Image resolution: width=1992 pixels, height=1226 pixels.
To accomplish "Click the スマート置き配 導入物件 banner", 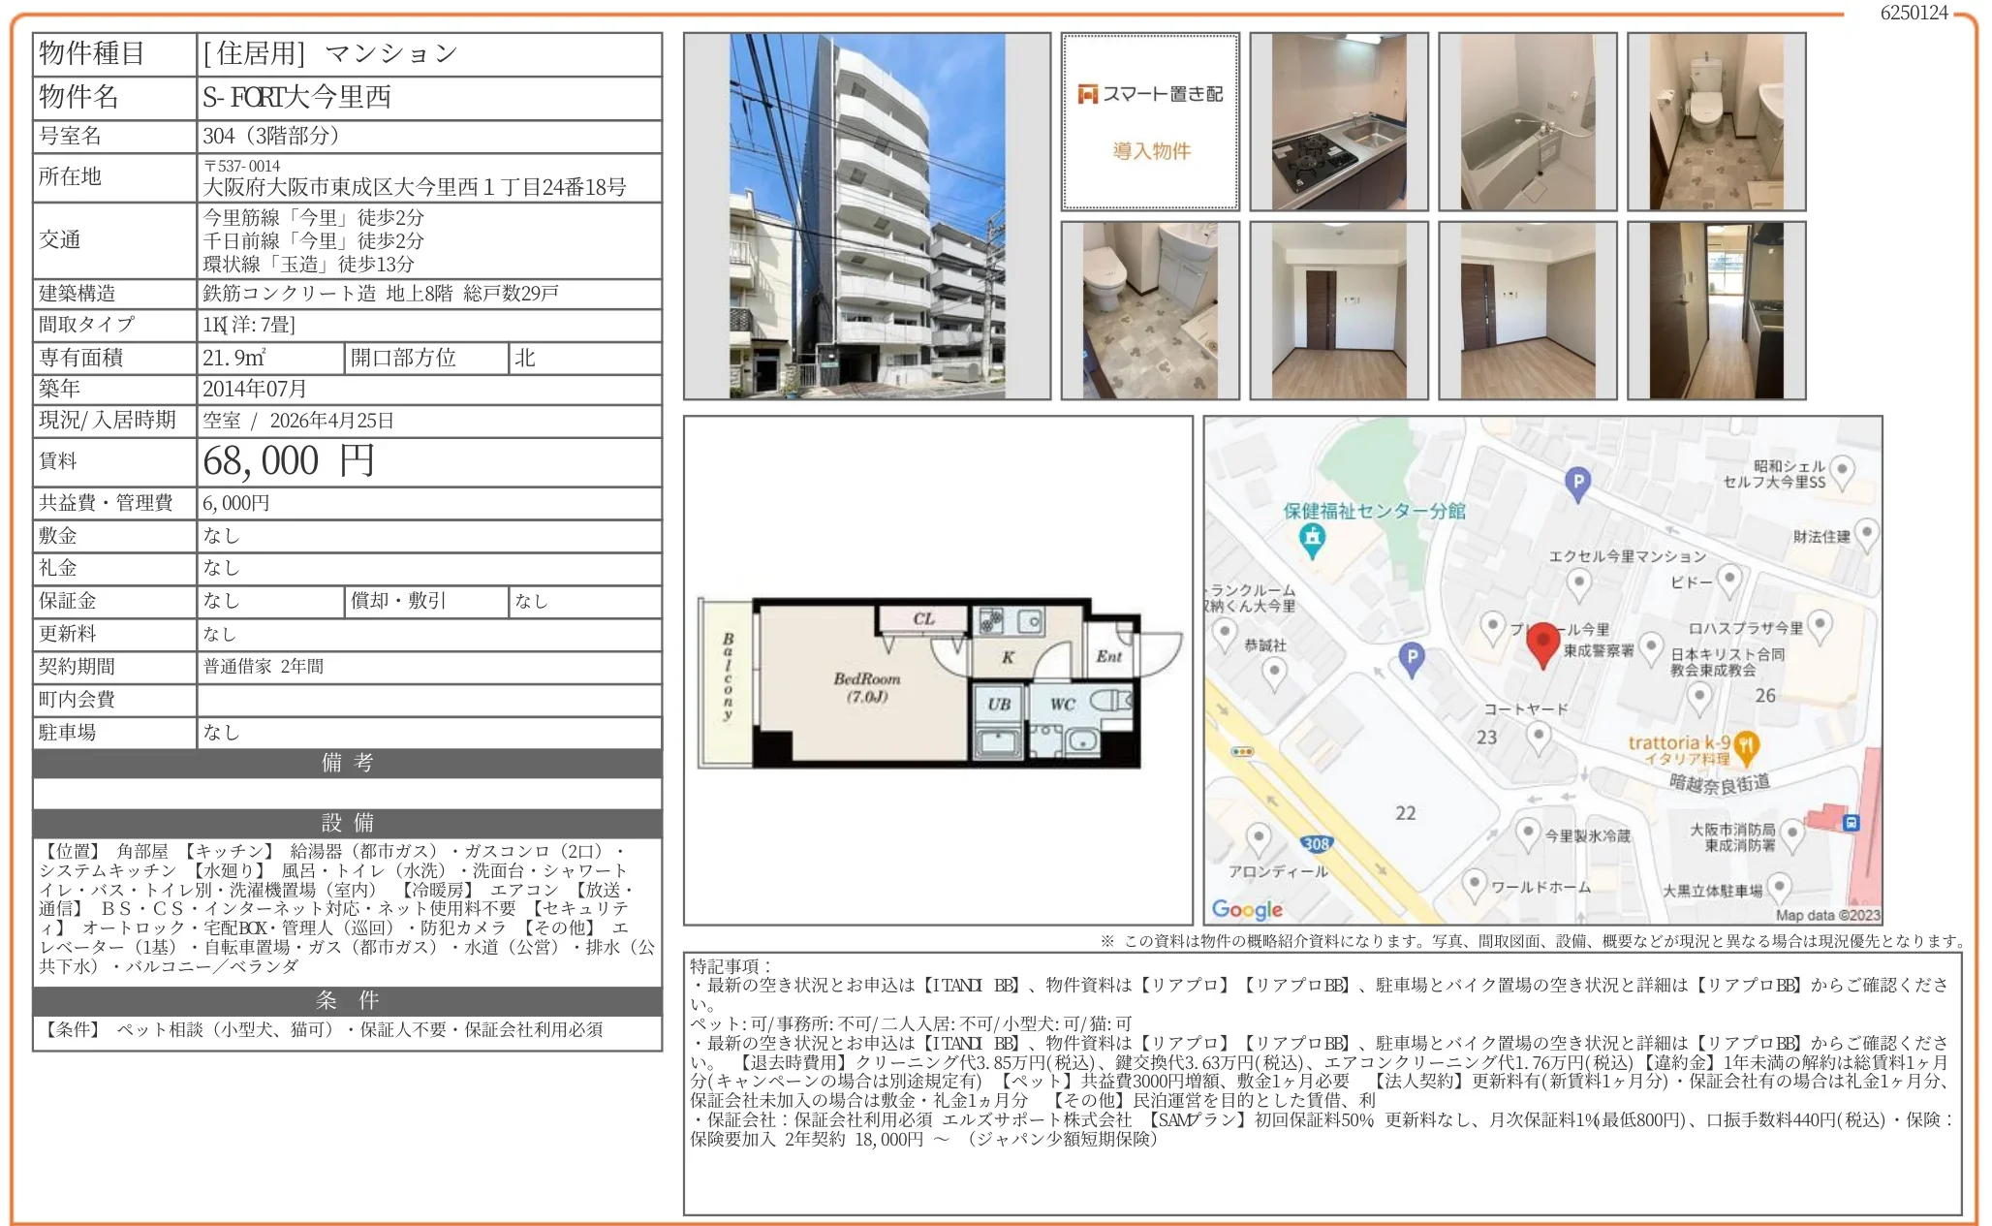I will click(1150, 122).
